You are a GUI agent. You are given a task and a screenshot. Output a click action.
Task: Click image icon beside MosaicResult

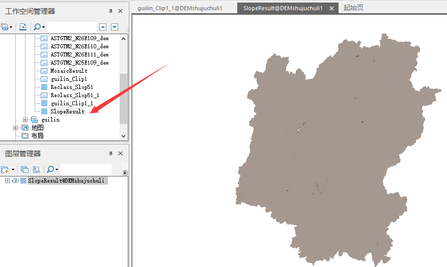pyautogui.click(x=44, y=71)
